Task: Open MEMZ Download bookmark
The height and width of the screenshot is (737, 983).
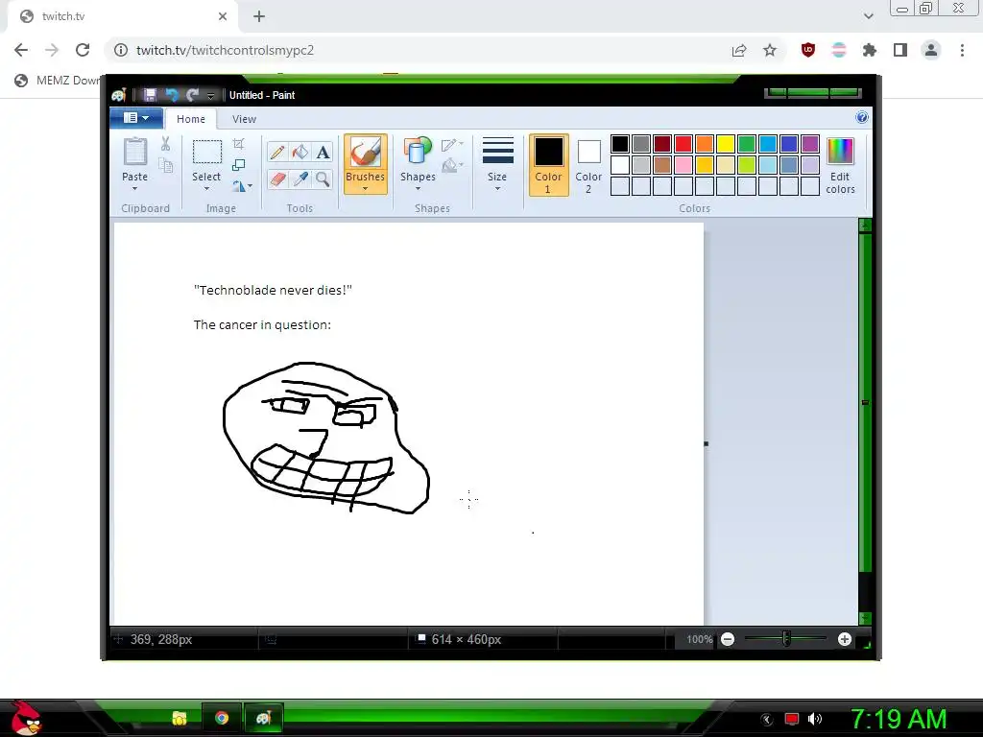Action: coord(58,81)
